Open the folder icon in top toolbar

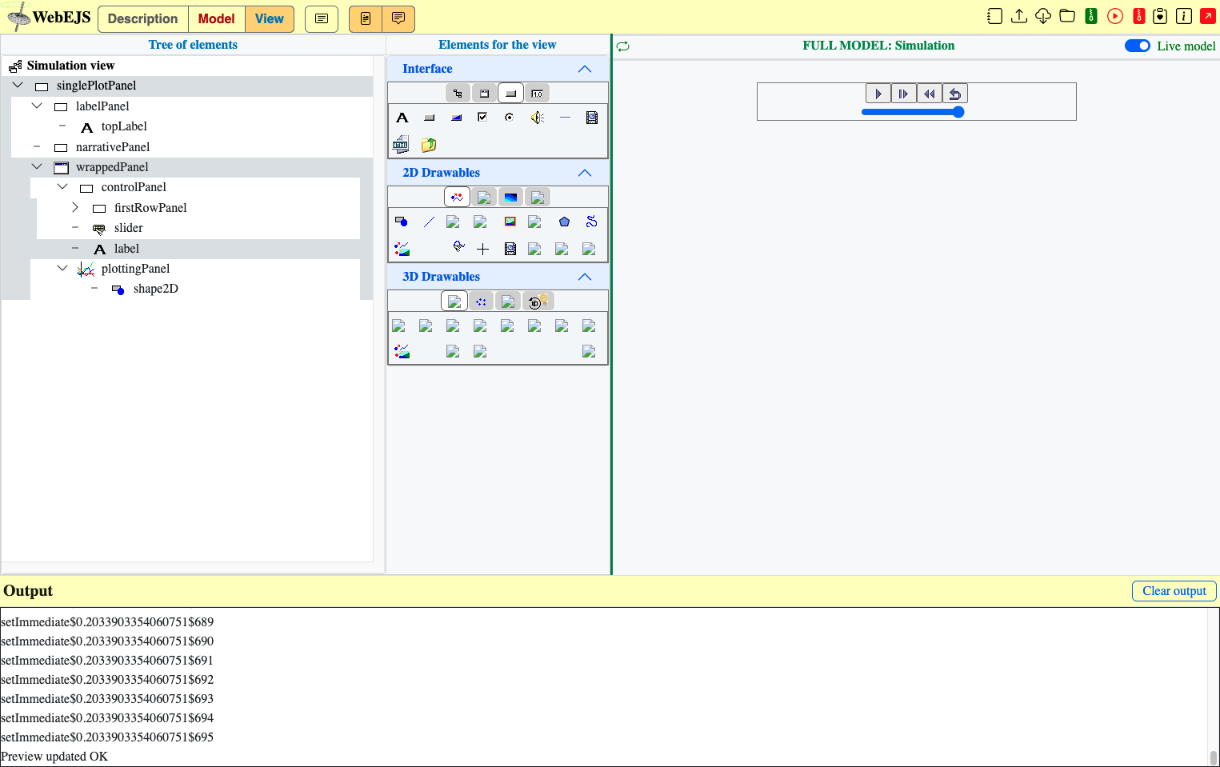point(1067,16)
